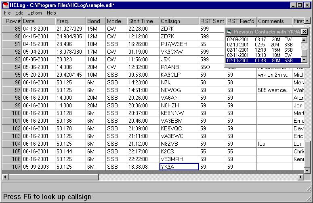Open the Options menu
313x203 pixels.
[x=34, y=13]
